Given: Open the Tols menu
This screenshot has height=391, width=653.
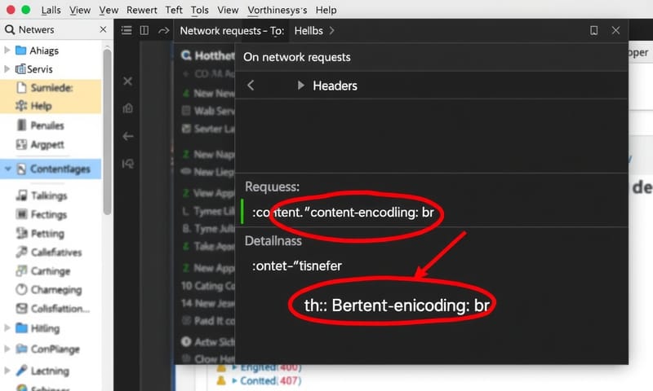Looking at the screenshot, I should pyautogui.click(x=199, y=10).
